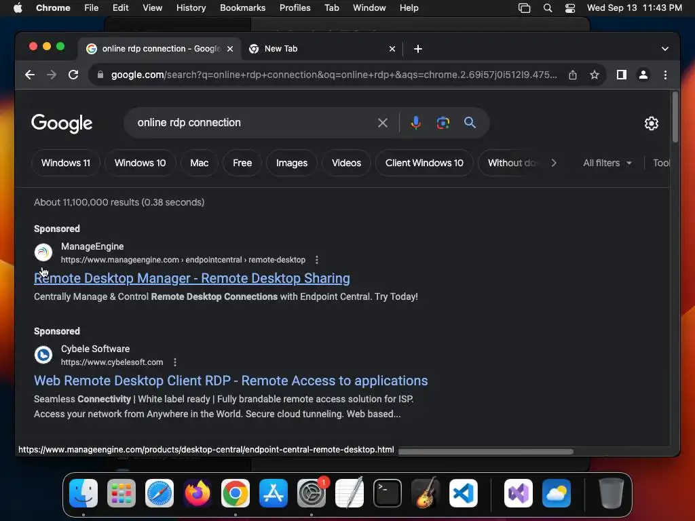Go back to the previous page

(30, 75)
